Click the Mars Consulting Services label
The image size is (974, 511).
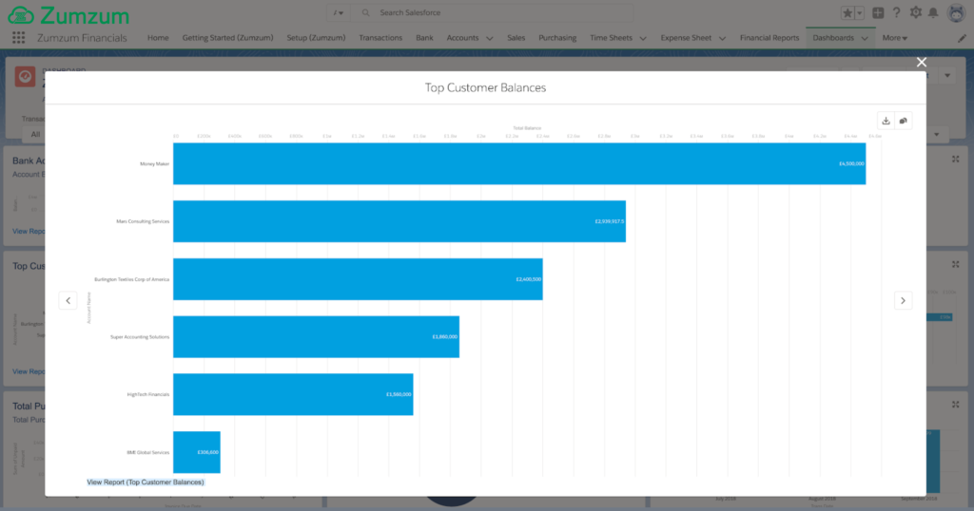[x=143, y=221]
